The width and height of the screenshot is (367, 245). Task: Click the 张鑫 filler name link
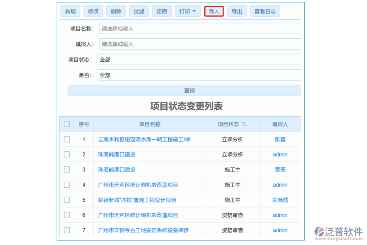click(280, 139)
